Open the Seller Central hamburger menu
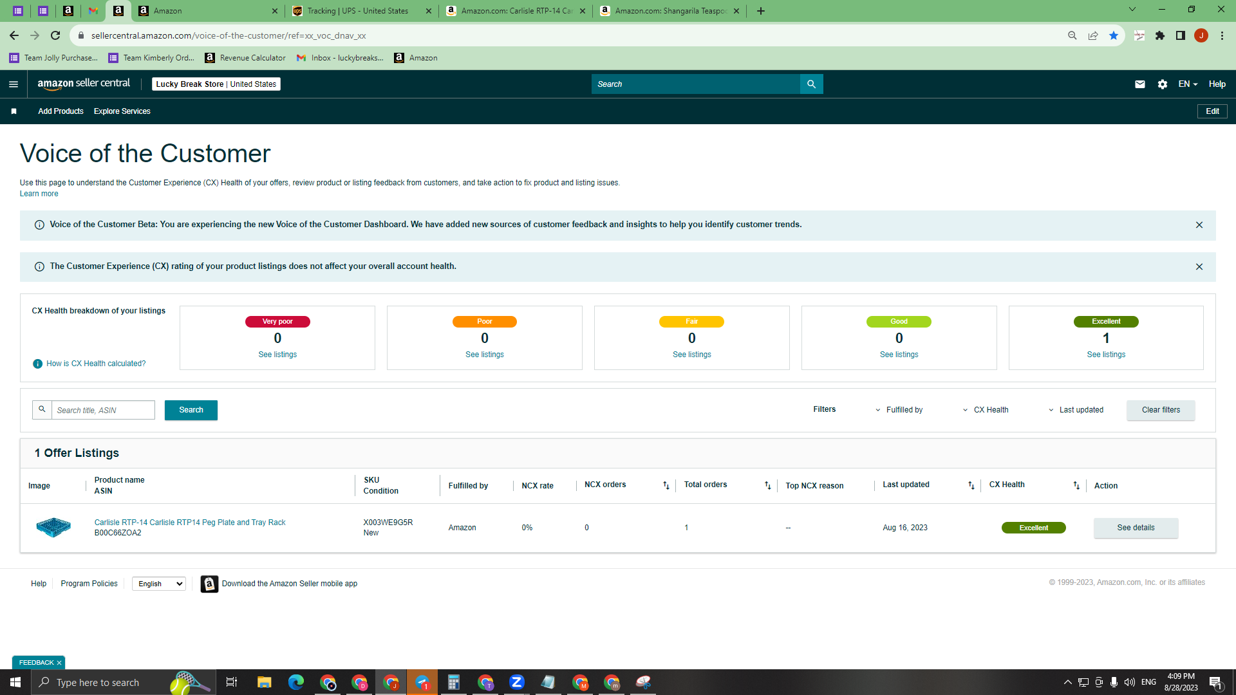Image resolution: width=1236 pixels, height=695 pixels. point(14,84)
